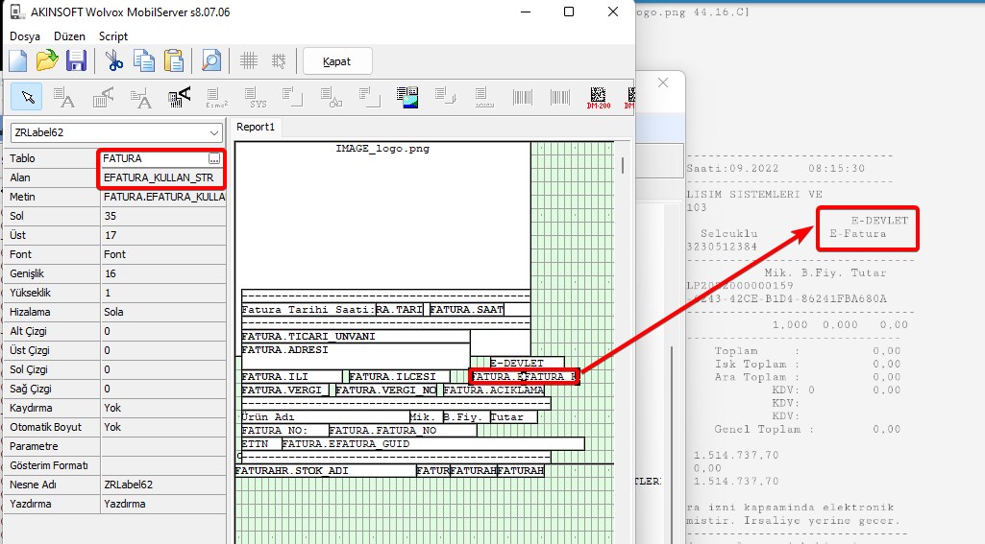Select the FATURA.VERGI_NO field
Screen dimensions: 985x544
click(385, 390)
